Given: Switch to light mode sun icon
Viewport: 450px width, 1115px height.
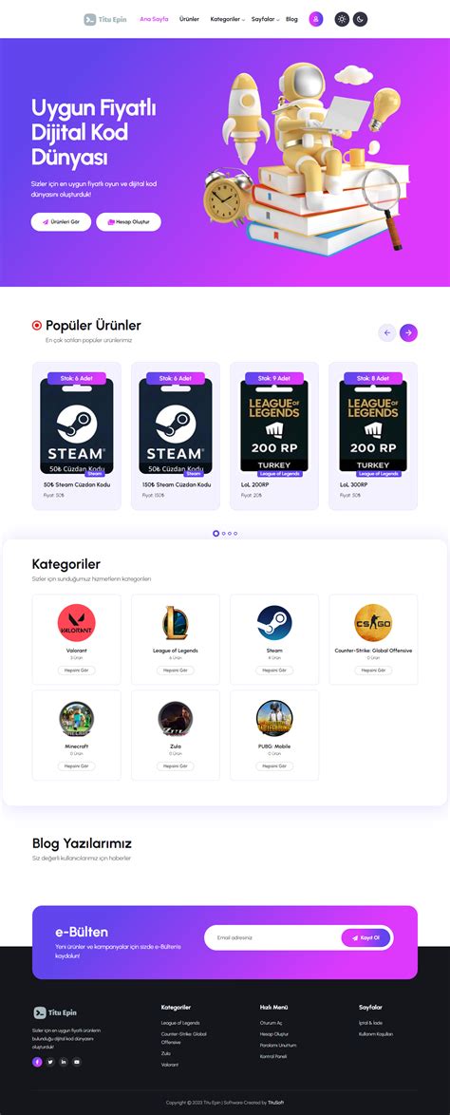Looking at the screenshot, I should [x=342, y=19].
